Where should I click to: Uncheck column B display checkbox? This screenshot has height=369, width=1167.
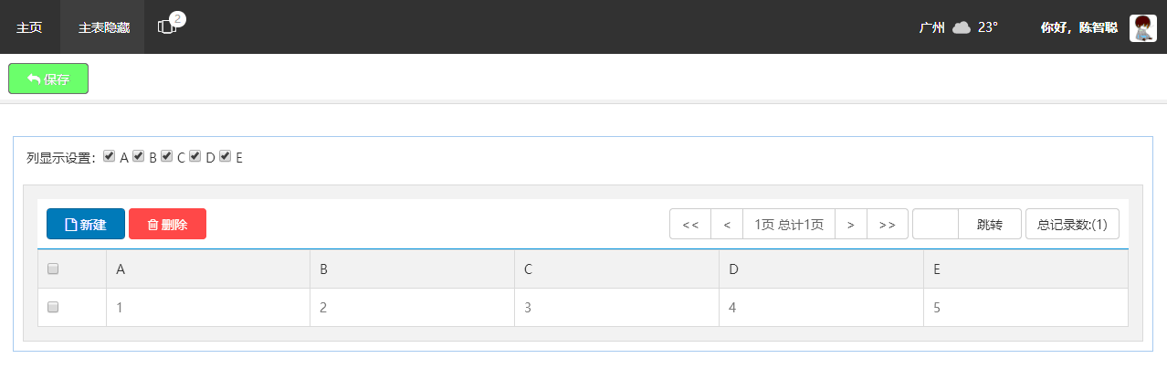[139, 156]
